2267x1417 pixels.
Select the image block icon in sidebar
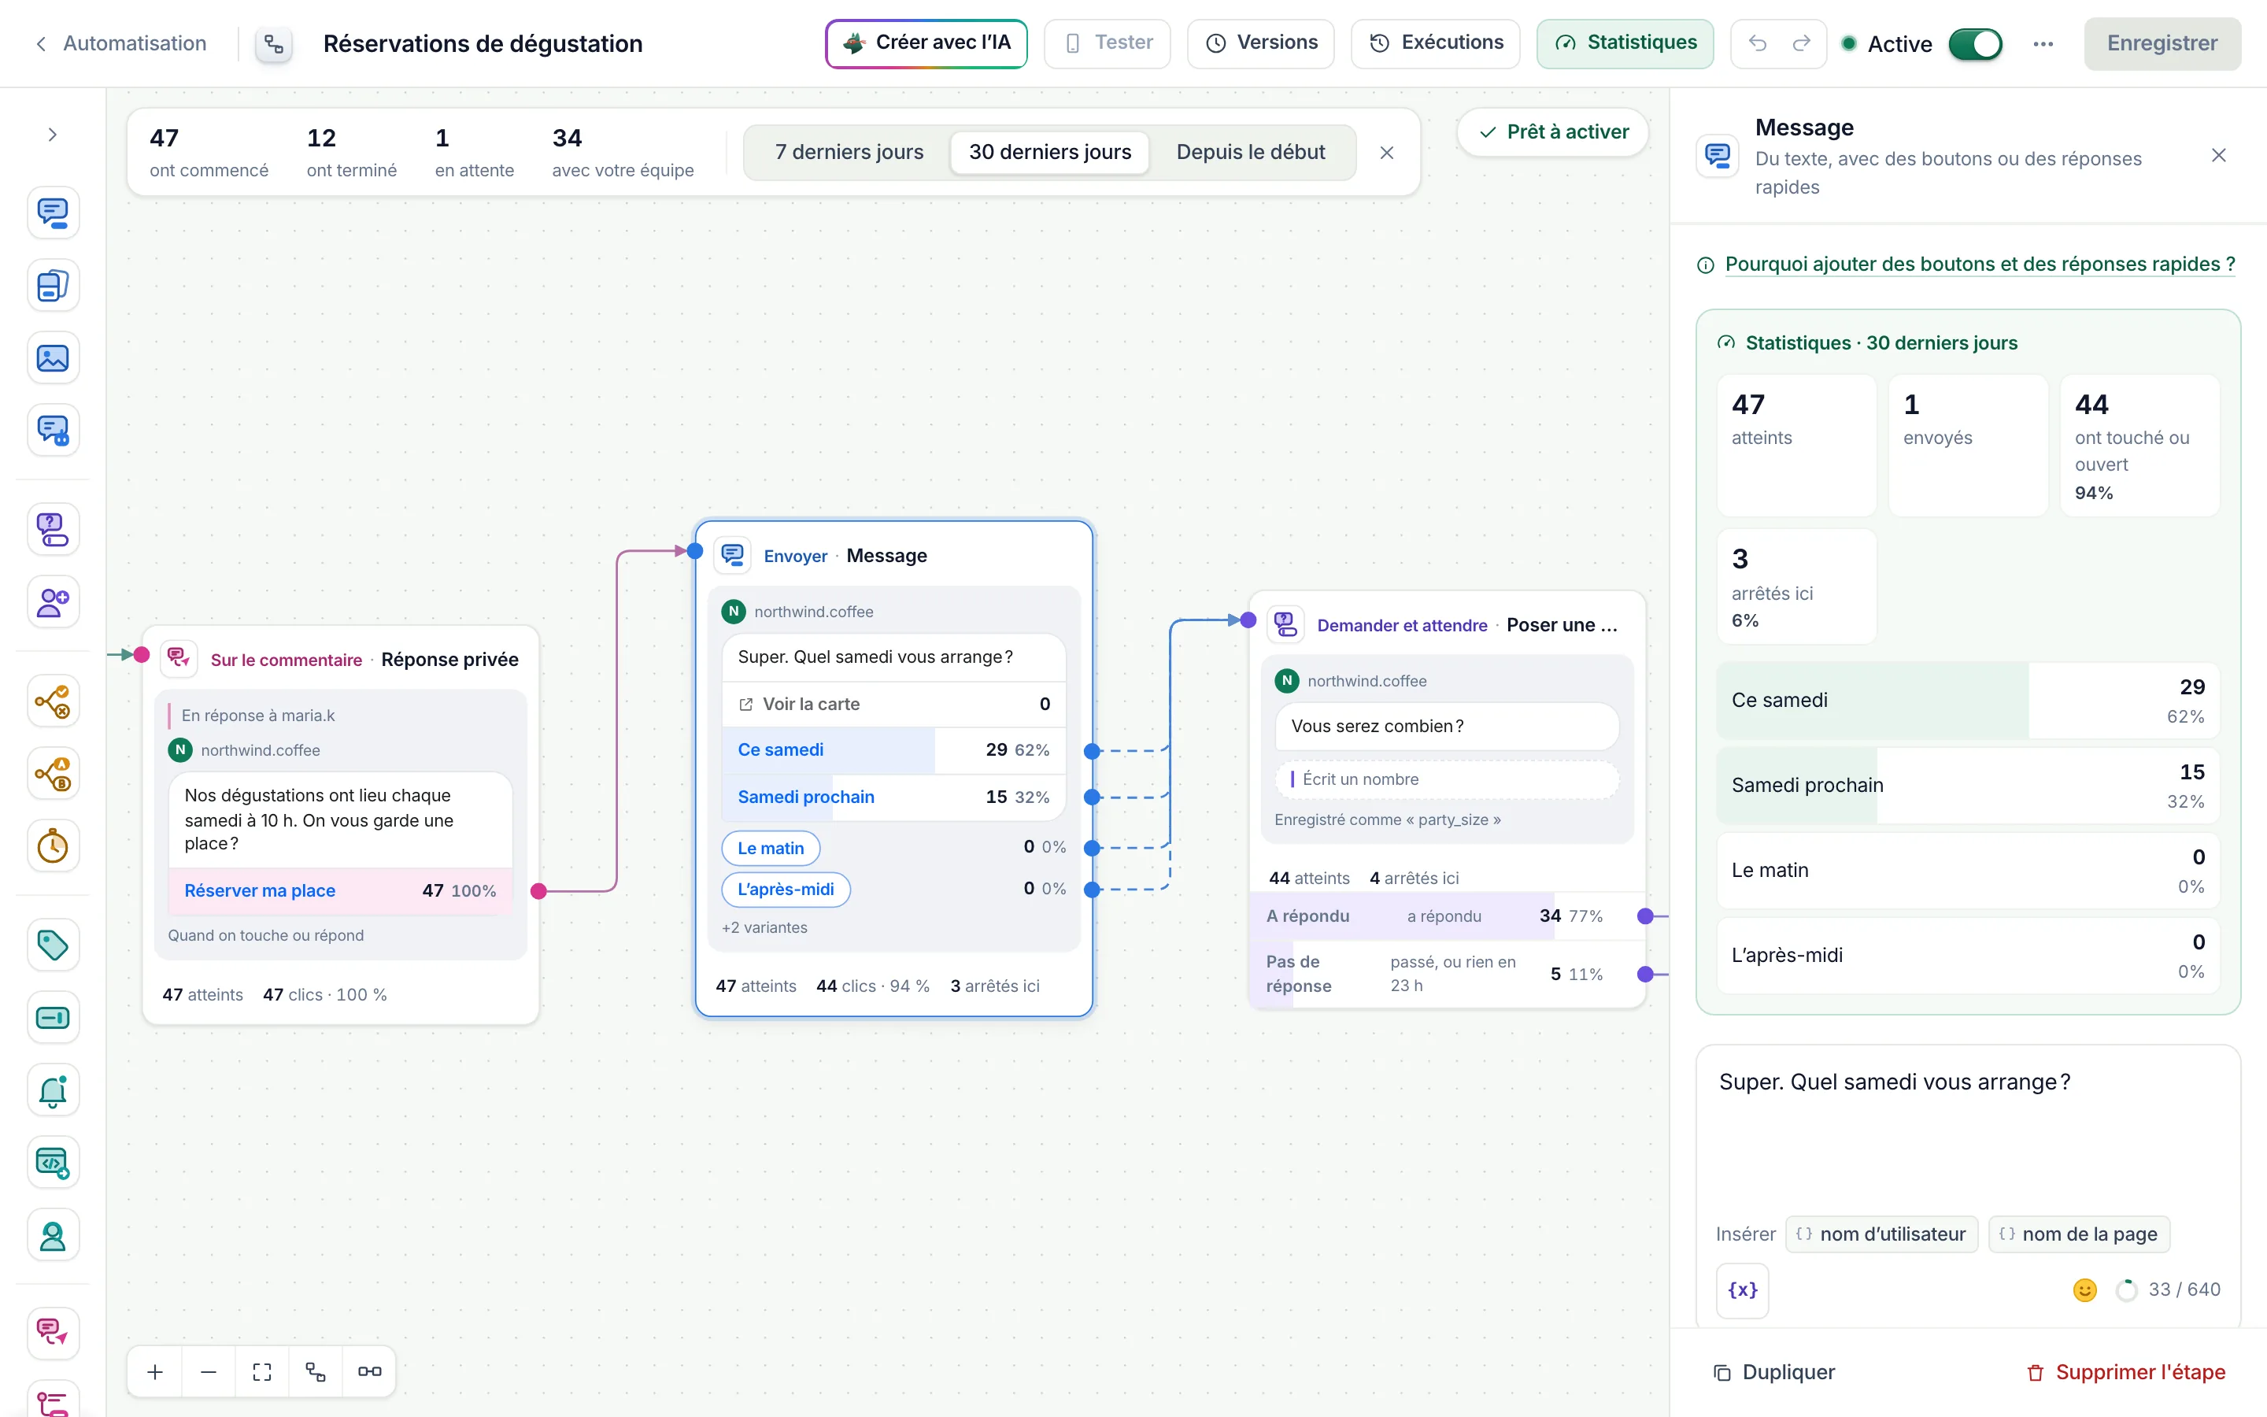coord(53,358)
